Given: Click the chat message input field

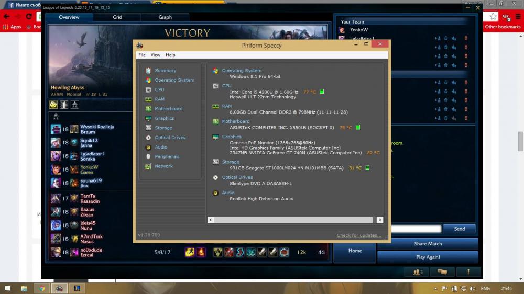Looking at the screenshot, I should click(x=417, y=229).
